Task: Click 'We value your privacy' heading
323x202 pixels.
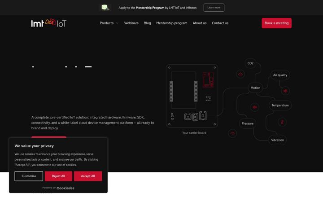Action: (34, 146)
